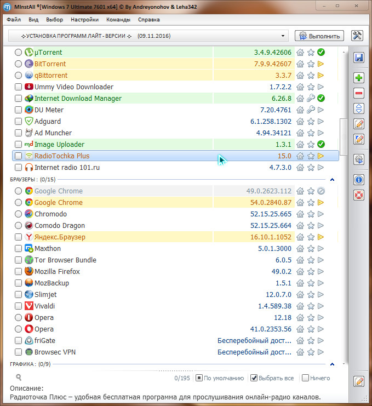Click the green plus add icon
Screen dimensions: 372x406
click(x=358, y=78)
